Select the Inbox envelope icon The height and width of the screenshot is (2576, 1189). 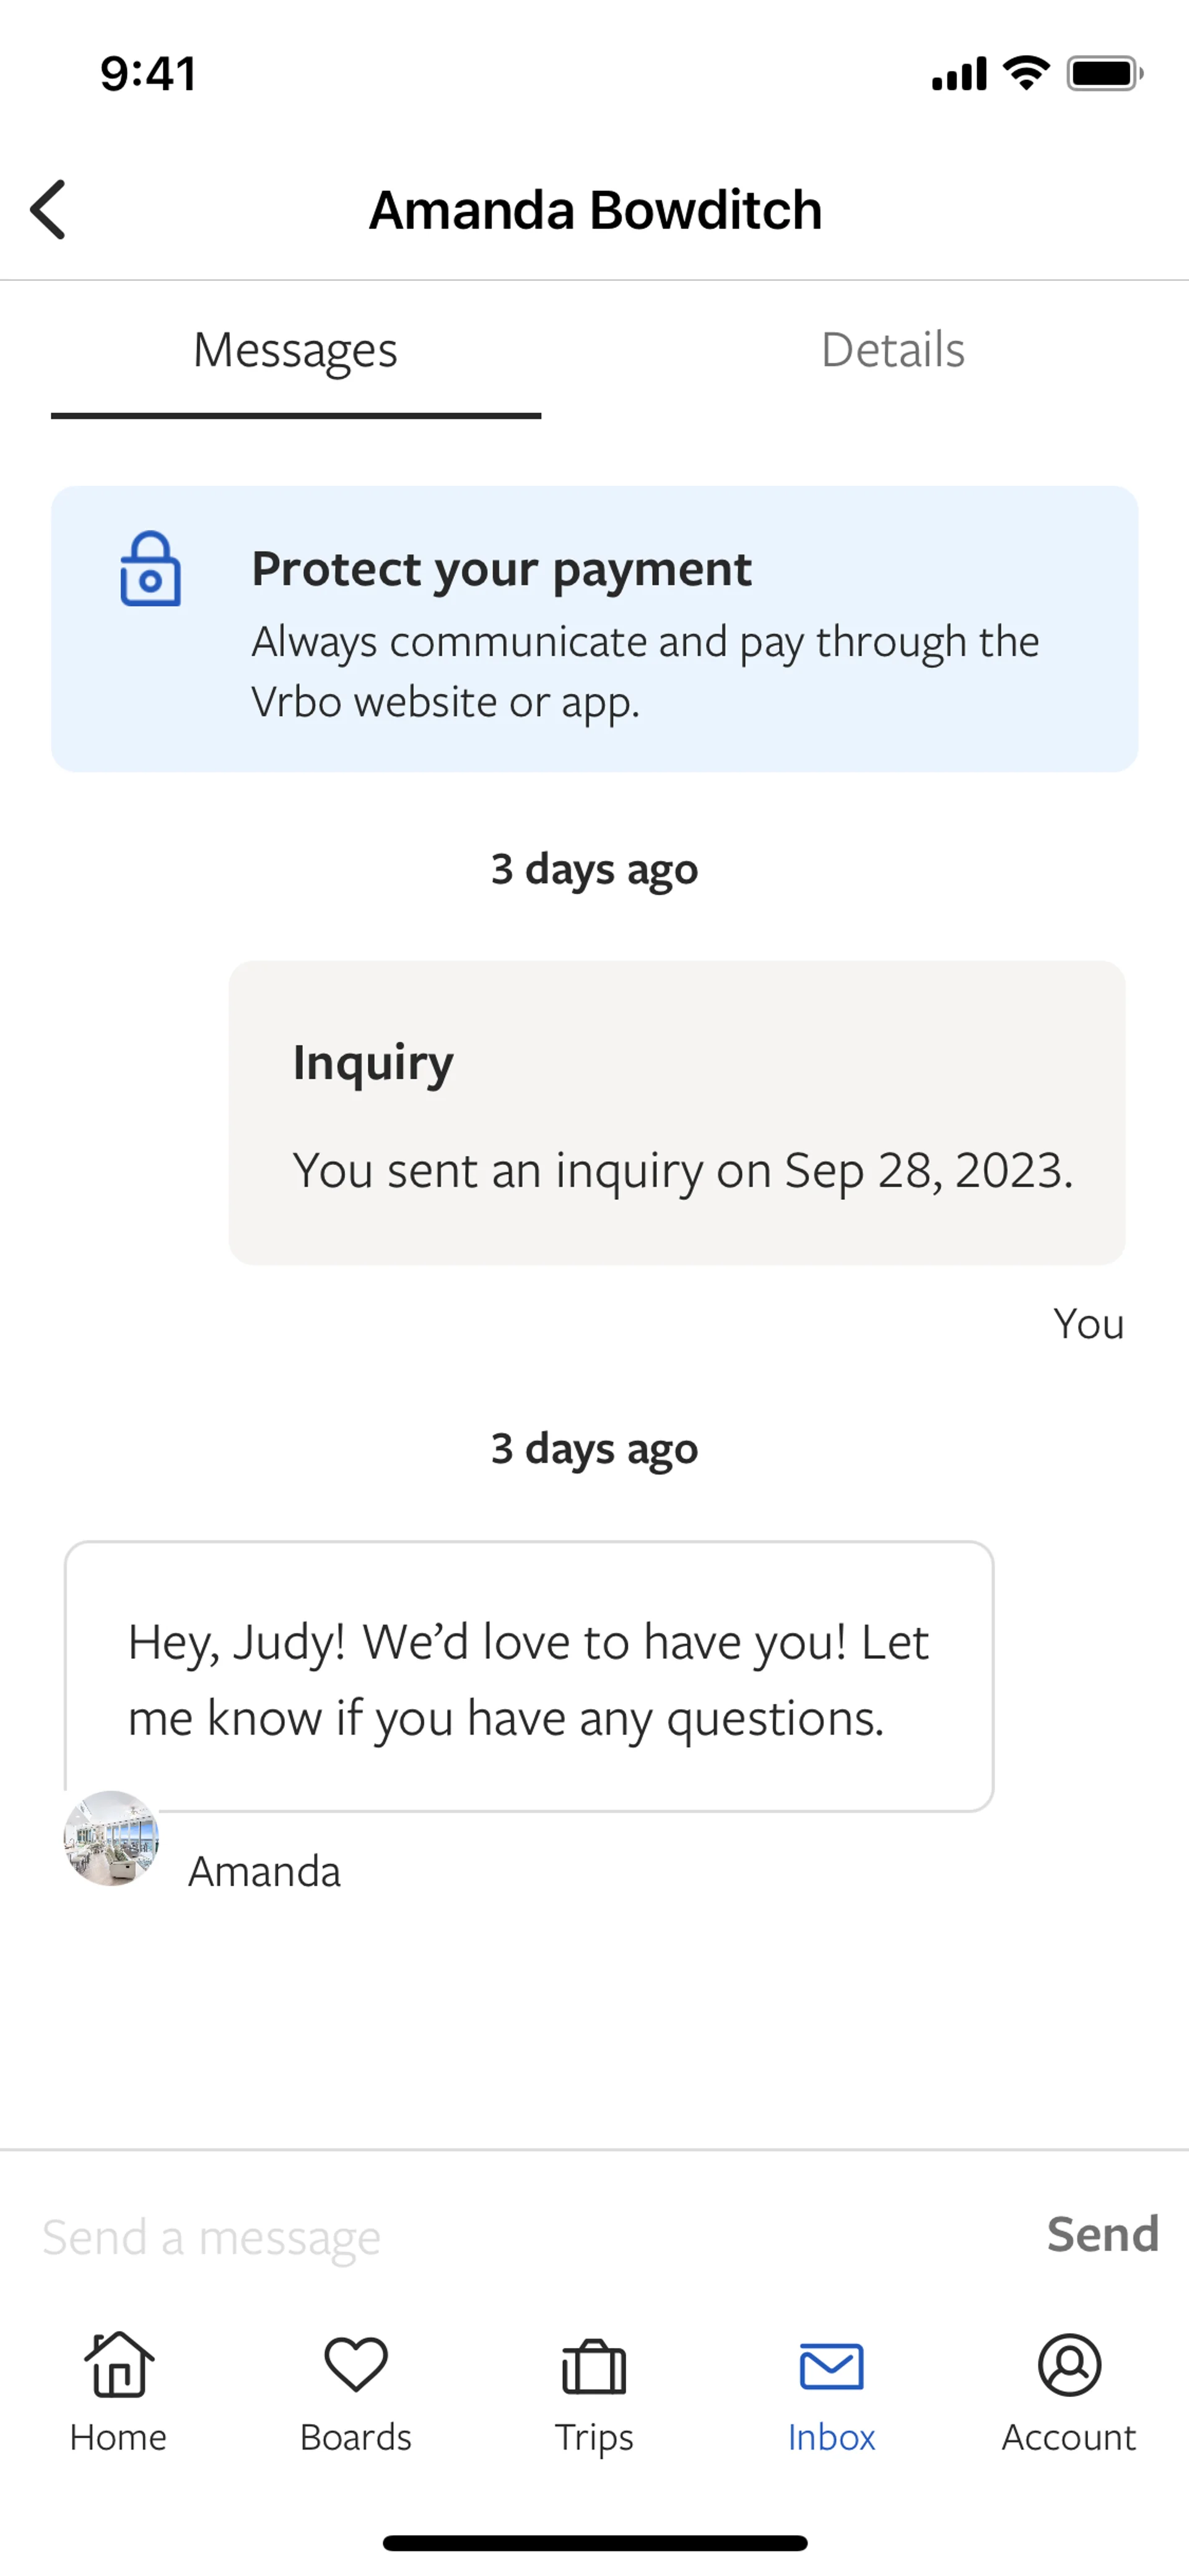click(x=831, y=2367)
